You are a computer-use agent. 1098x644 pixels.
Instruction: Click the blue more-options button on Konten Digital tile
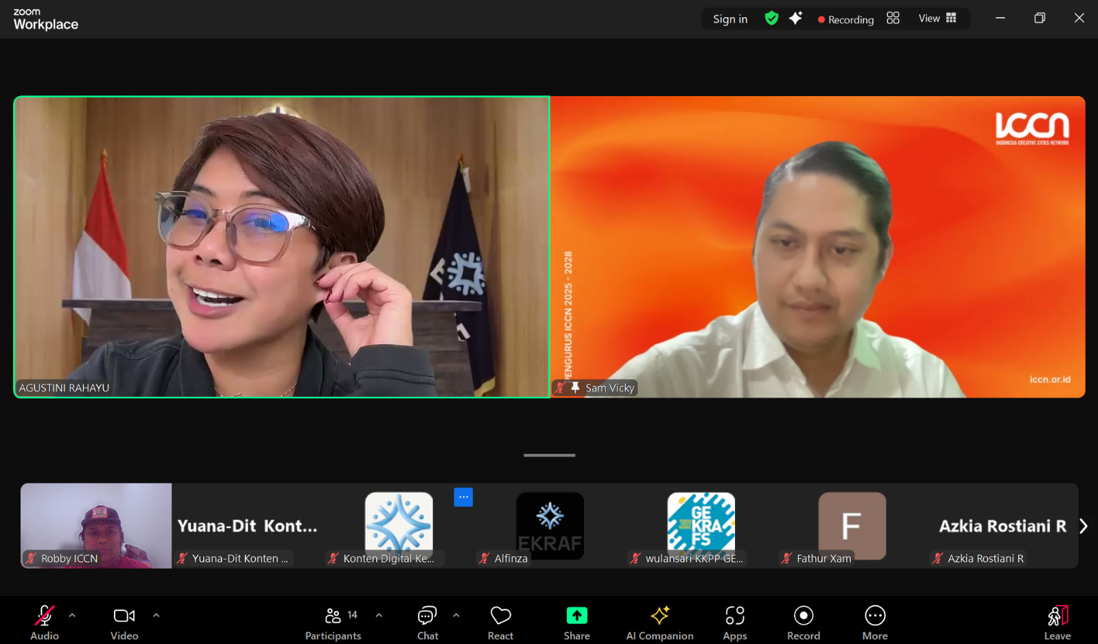click(463, 497)
